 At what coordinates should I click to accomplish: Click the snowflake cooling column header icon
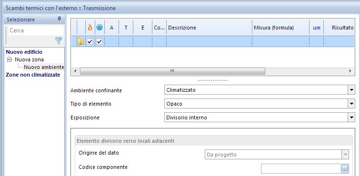tap(100, 28)
